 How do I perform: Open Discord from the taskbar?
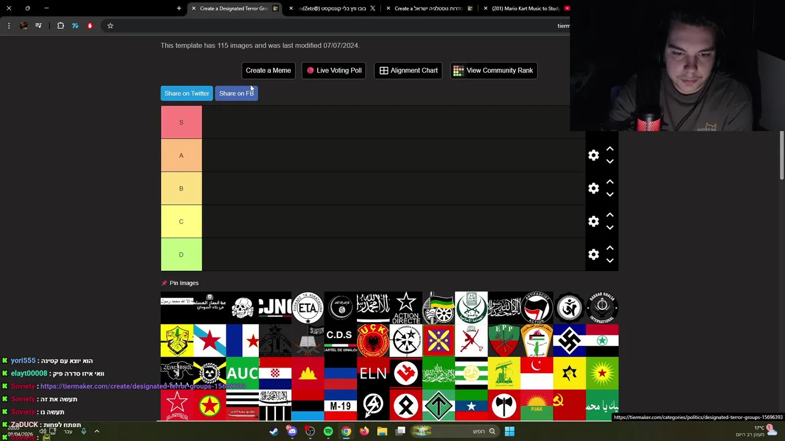[292, 431]
